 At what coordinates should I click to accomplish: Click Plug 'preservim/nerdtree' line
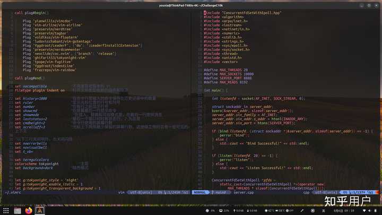[47, 29]
